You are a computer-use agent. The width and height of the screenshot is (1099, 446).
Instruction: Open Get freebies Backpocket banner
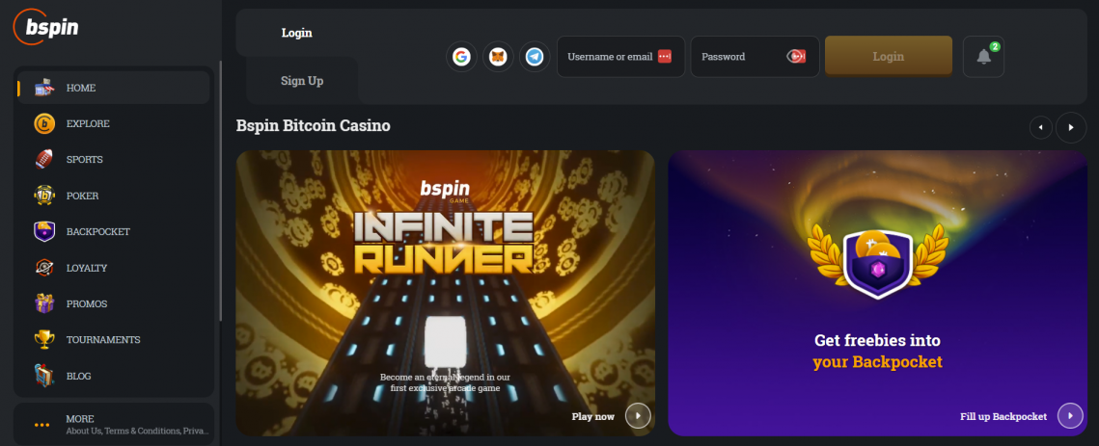pyautogui.click(x=877, y=294)
